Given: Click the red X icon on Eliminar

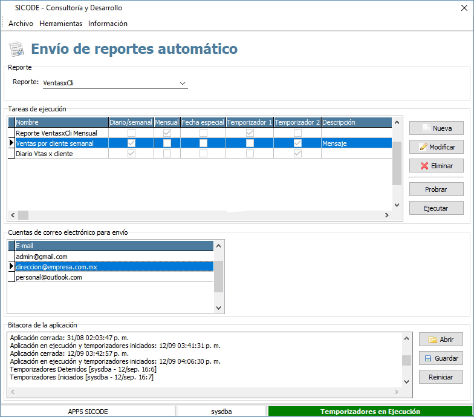Looking at the screenshot, I should pyautogui.click(x=424, y=166).
